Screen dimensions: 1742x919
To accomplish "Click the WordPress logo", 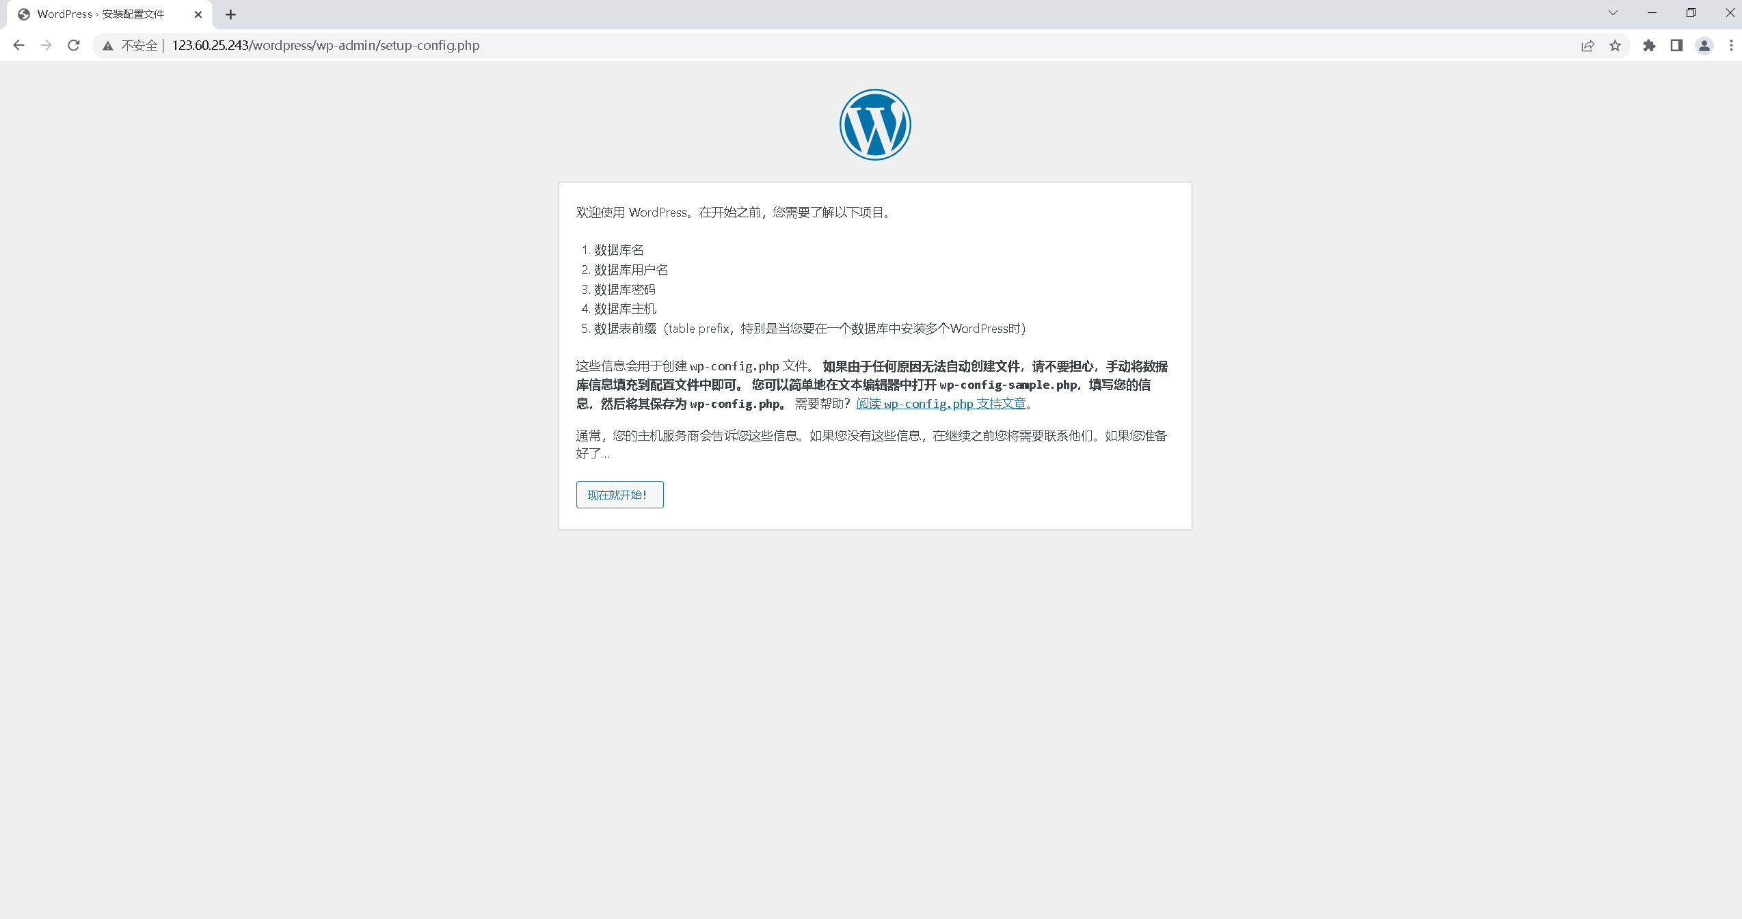I will (x=875, y=124).
